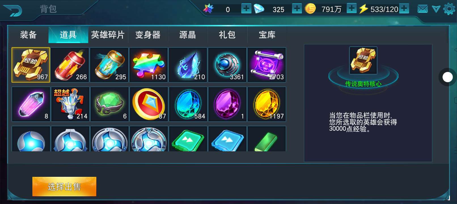Select the yellow gem item with 1197
Image resolution: width=457 pixels, height=204 pixels.
267,104
